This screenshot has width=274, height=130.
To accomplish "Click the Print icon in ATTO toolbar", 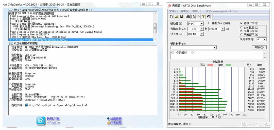I will coord(188,17).
